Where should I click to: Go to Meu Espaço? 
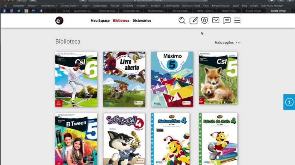[100, 21]
